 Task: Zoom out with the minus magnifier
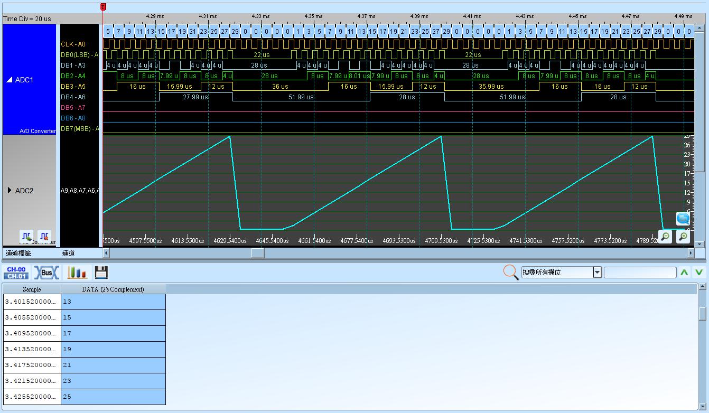[665, 236]
